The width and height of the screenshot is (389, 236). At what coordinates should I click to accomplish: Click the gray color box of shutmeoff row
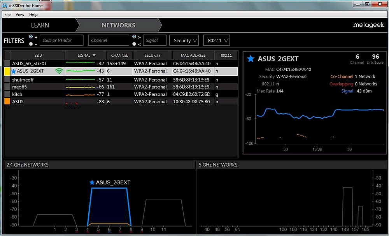[x=7, y=80]
